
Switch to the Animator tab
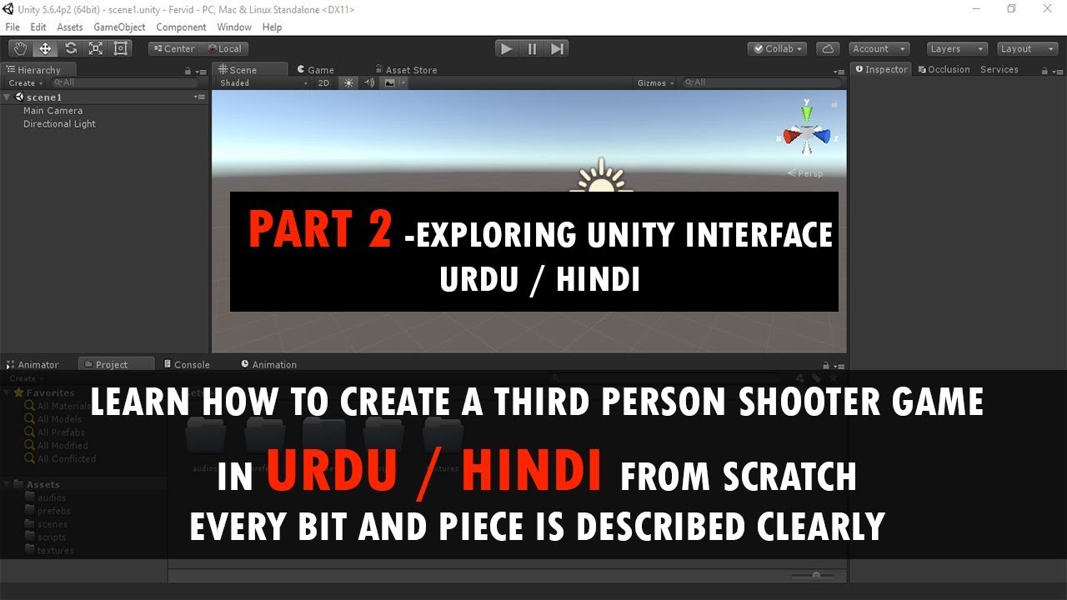click(33, 364)
